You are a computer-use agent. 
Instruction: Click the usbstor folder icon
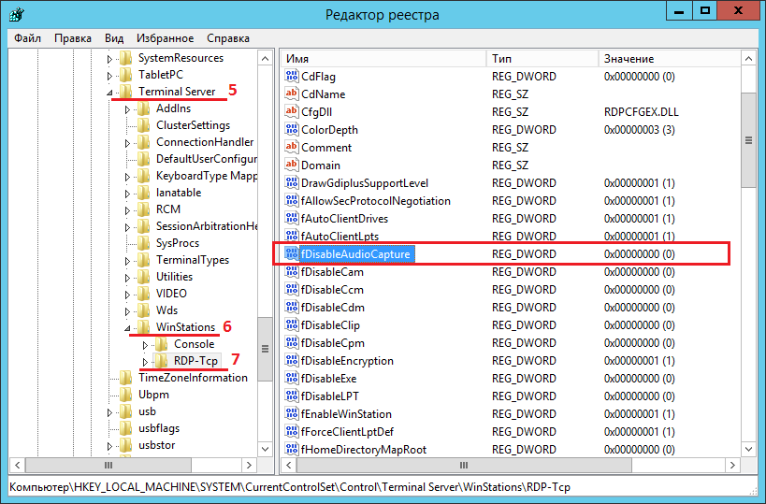(126, 445)
